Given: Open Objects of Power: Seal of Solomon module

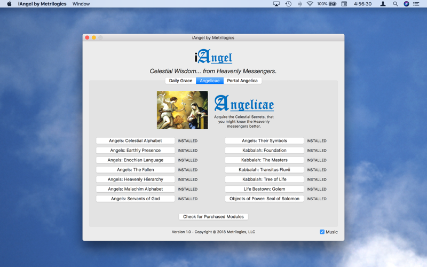Looking at the screenshot, I should (x=264, y=199).
